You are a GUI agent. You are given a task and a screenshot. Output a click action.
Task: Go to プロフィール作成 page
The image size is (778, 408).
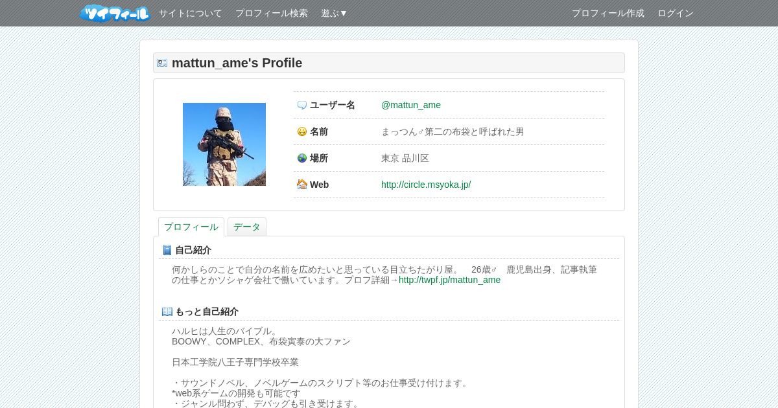608,13
